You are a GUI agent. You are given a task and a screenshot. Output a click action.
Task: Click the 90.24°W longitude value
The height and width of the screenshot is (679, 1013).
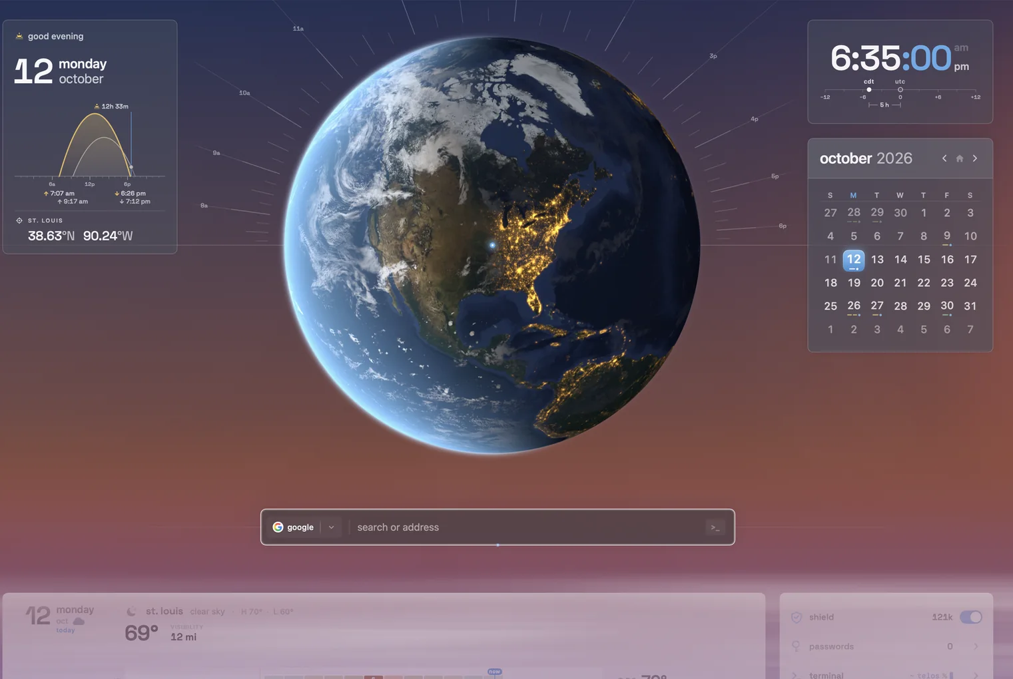pos(108,236)
